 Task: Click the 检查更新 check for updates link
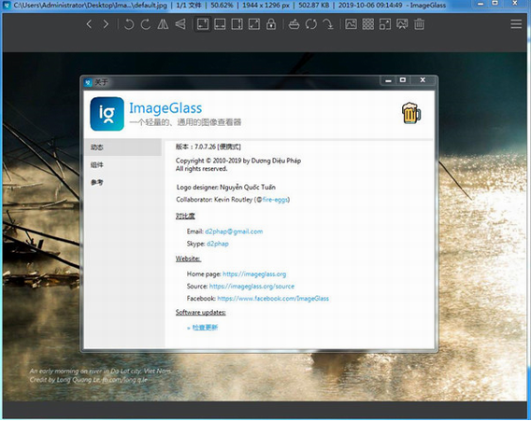205,328
